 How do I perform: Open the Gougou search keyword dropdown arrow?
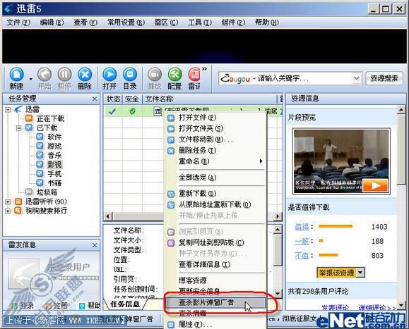click(x=356, y=78)
